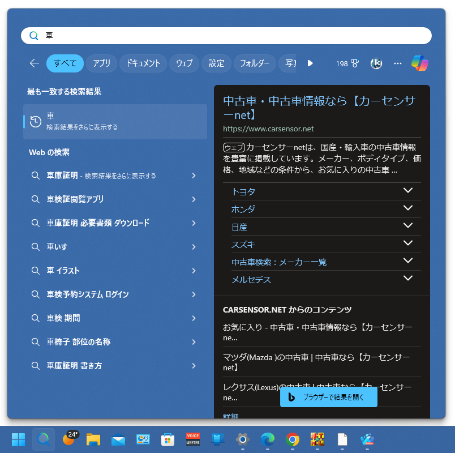Image resolution: width=455 pixels, height=453 pixels.
Task: Open the Mail app on taskbar
Action: 118,439
